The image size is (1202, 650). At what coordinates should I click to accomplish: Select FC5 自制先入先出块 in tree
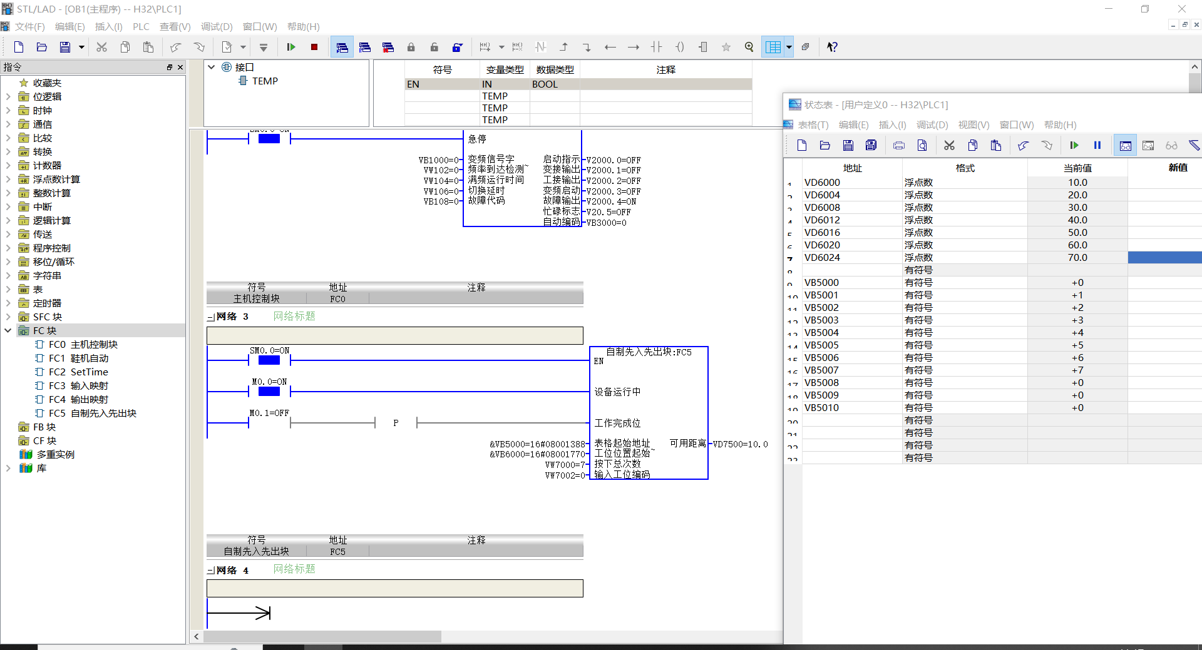[92, 413]
